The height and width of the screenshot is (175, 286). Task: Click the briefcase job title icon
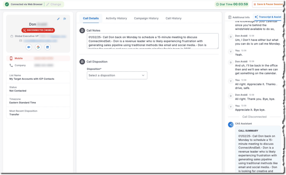[x=12, y=36]
